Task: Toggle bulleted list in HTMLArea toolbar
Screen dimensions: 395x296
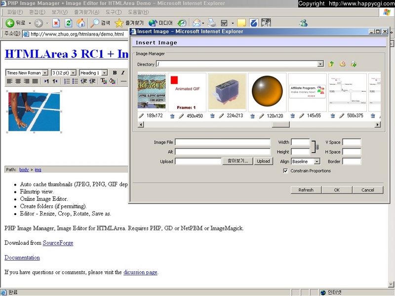Action: click(75, 81)
